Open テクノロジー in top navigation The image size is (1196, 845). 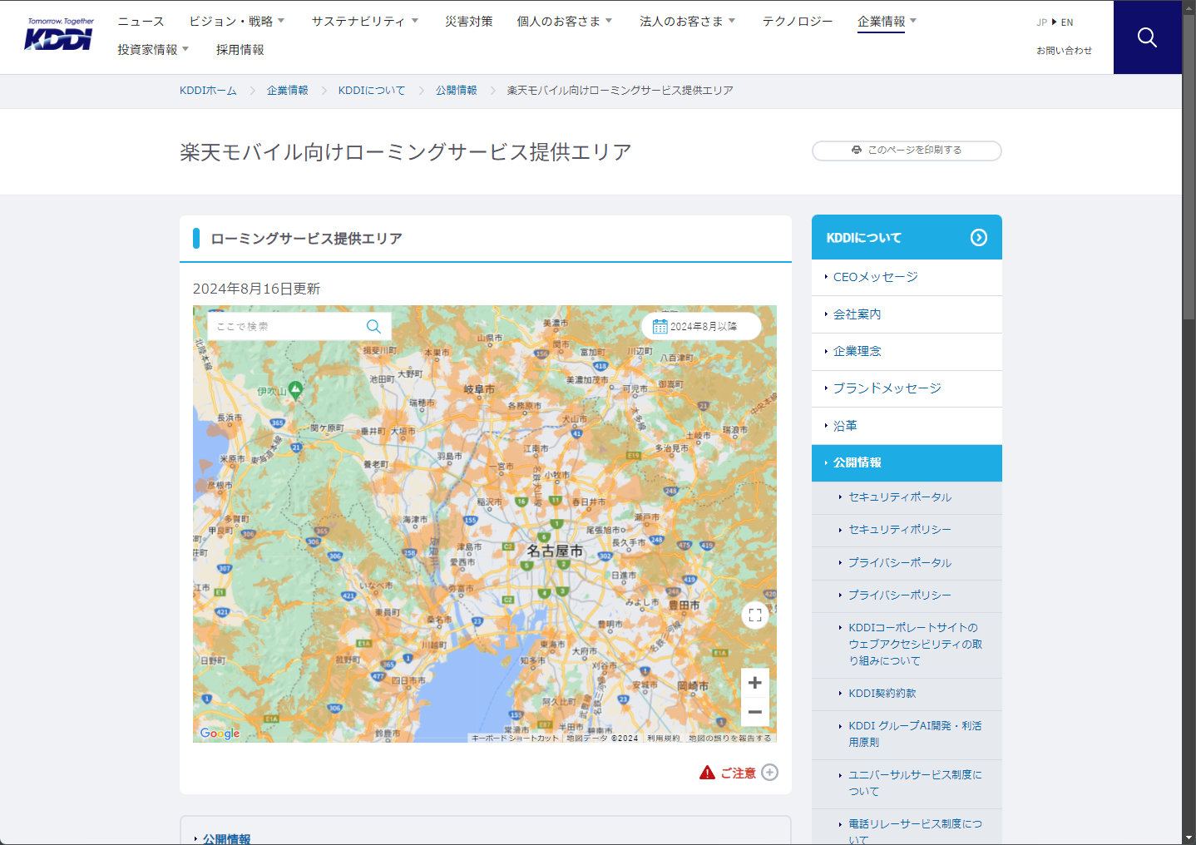click(798, 22)
